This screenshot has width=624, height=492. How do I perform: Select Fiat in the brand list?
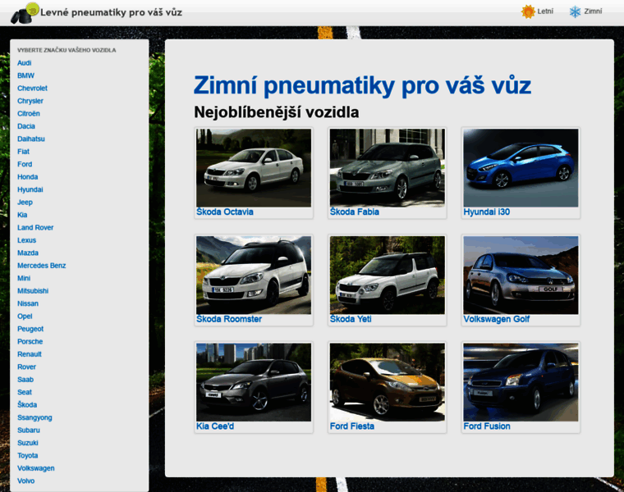[x=24, y=152]
